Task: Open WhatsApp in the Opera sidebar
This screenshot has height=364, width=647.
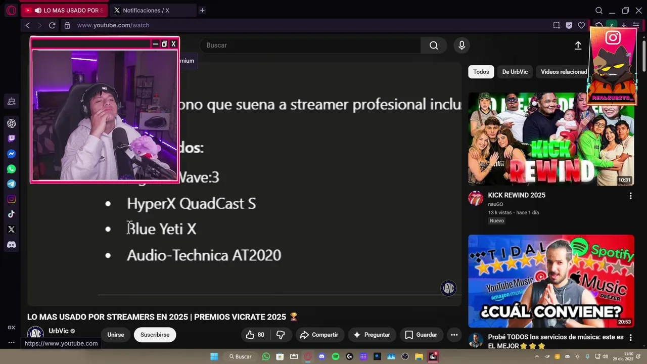Action: click(11, 169)
